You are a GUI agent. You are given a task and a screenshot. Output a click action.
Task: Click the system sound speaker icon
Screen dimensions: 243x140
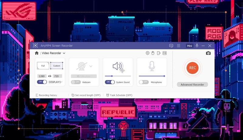[118, 66]
